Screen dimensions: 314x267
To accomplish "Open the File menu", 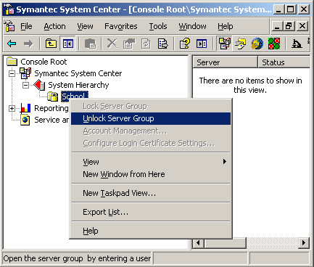I will click(x=26, y=26).
